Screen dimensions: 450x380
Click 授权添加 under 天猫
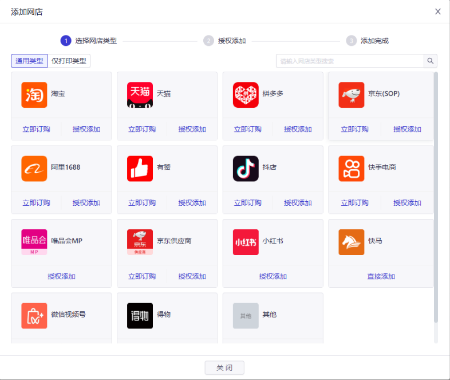point(192,130)
